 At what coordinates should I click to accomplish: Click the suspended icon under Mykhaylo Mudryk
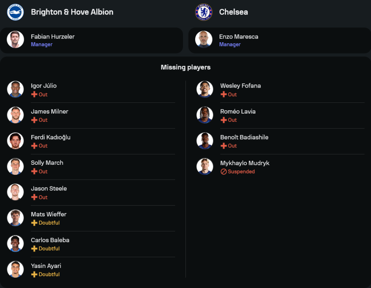pyautogui.click(x=223, y=172)
